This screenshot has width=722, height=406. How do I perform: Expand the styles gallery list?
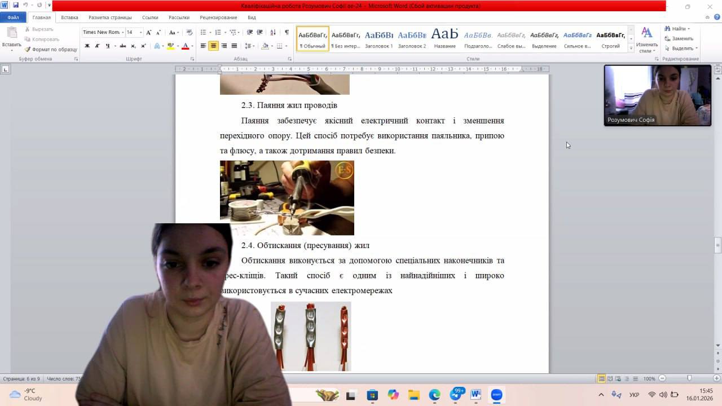631,49
